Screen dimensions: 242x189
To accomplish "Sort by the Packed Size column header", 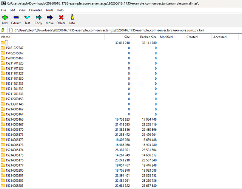I will pos(145,37).
